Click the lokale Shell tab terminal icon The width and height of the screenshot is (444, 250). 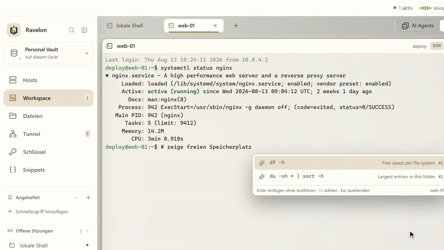click(x=110, y=26)
